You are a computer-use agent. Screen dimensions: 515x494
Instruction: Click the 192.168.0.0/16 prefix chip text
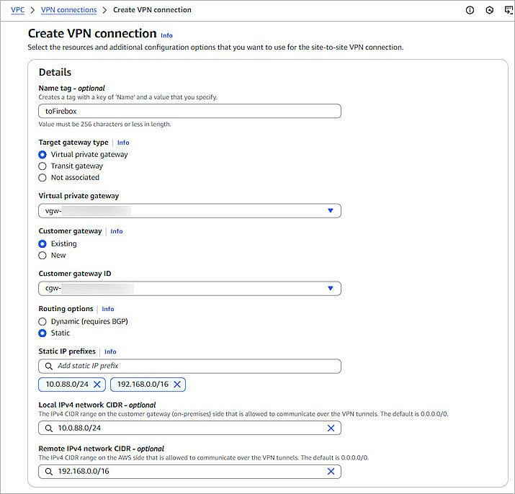click(x=143, y=385)
